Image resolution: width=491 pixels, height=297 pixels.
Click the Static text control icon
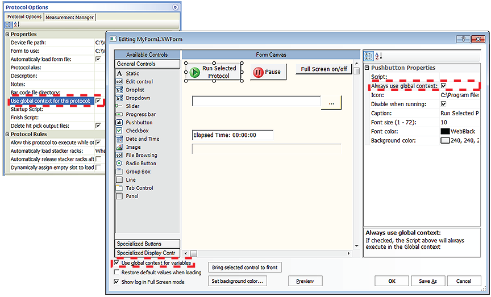pos(119,74)
